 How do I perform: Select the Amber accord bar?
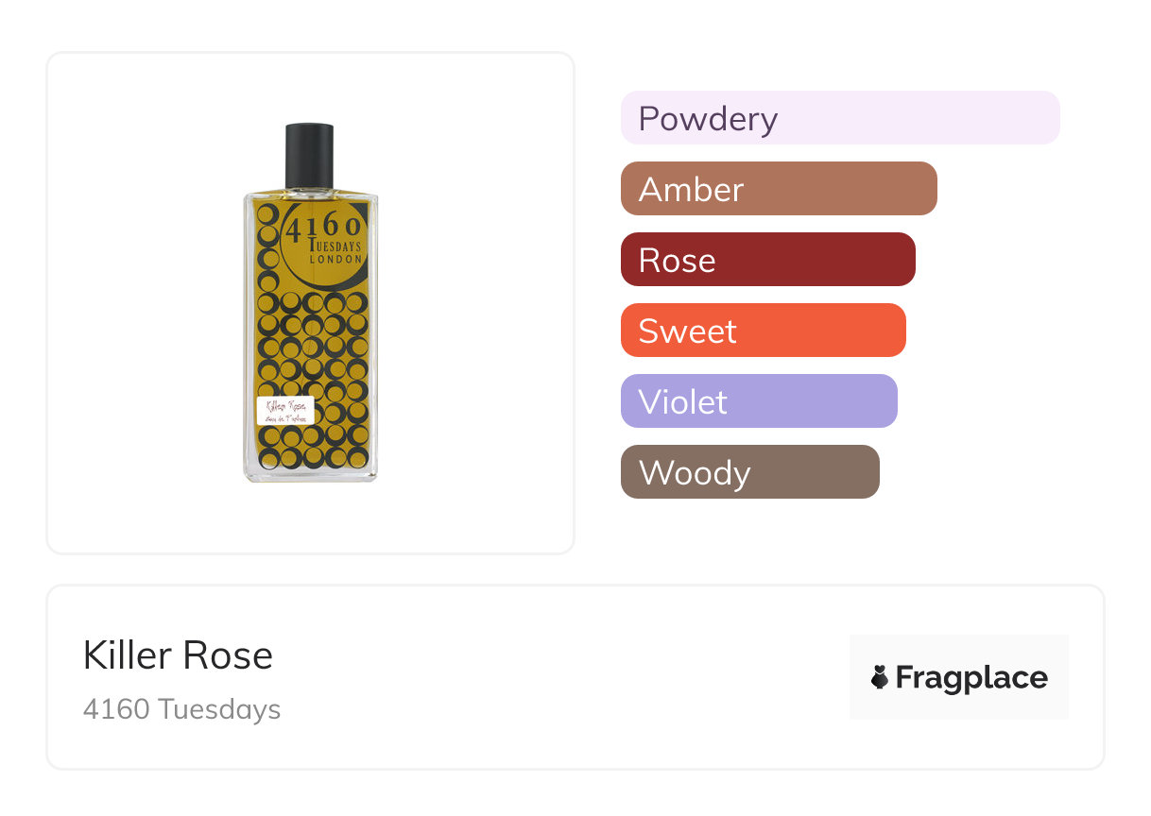pyautogui.click(x=779, y=189)
